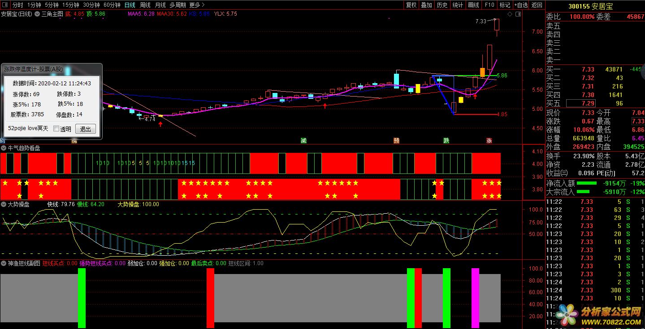
Task: Click the red up arrow below 4.74
Action: (x=160, y=124)
